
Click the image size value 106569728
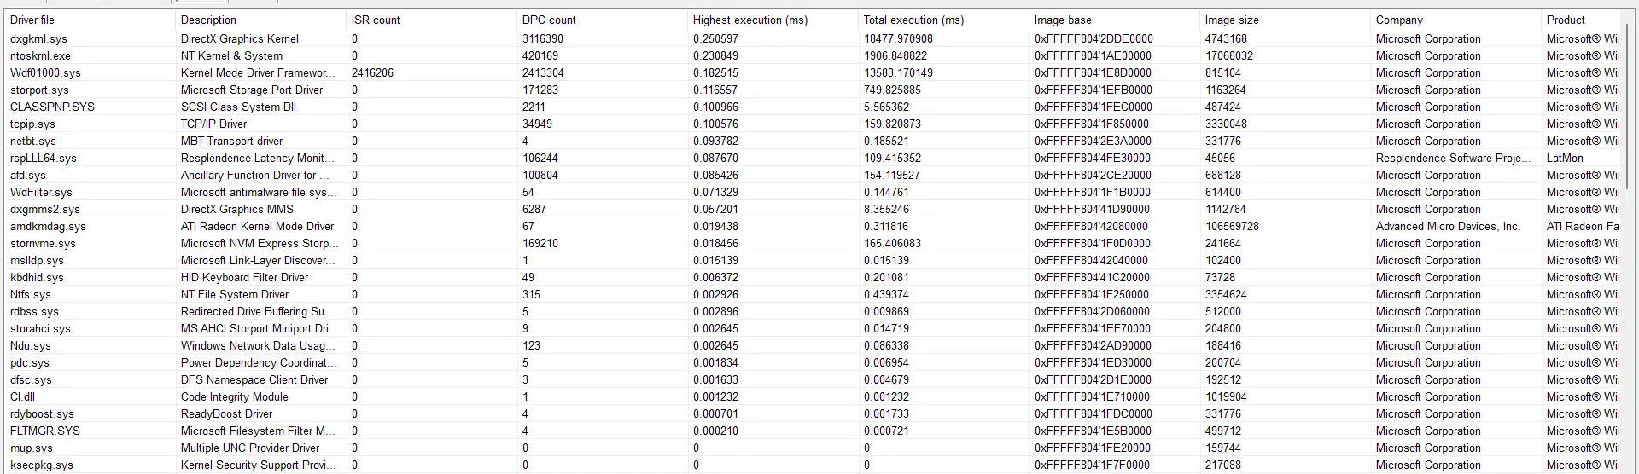coord(1232,226)
